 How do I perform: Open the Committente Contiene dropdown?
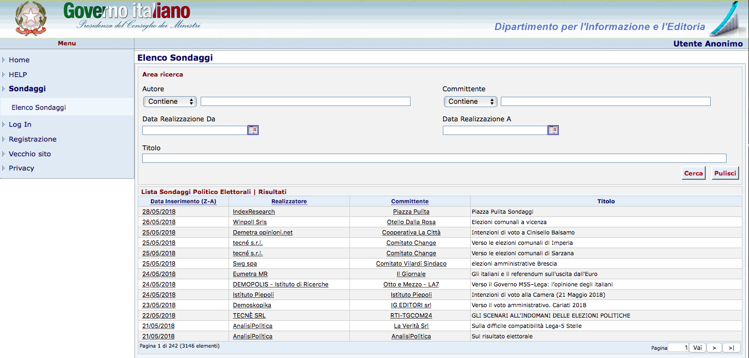[470, 102]
